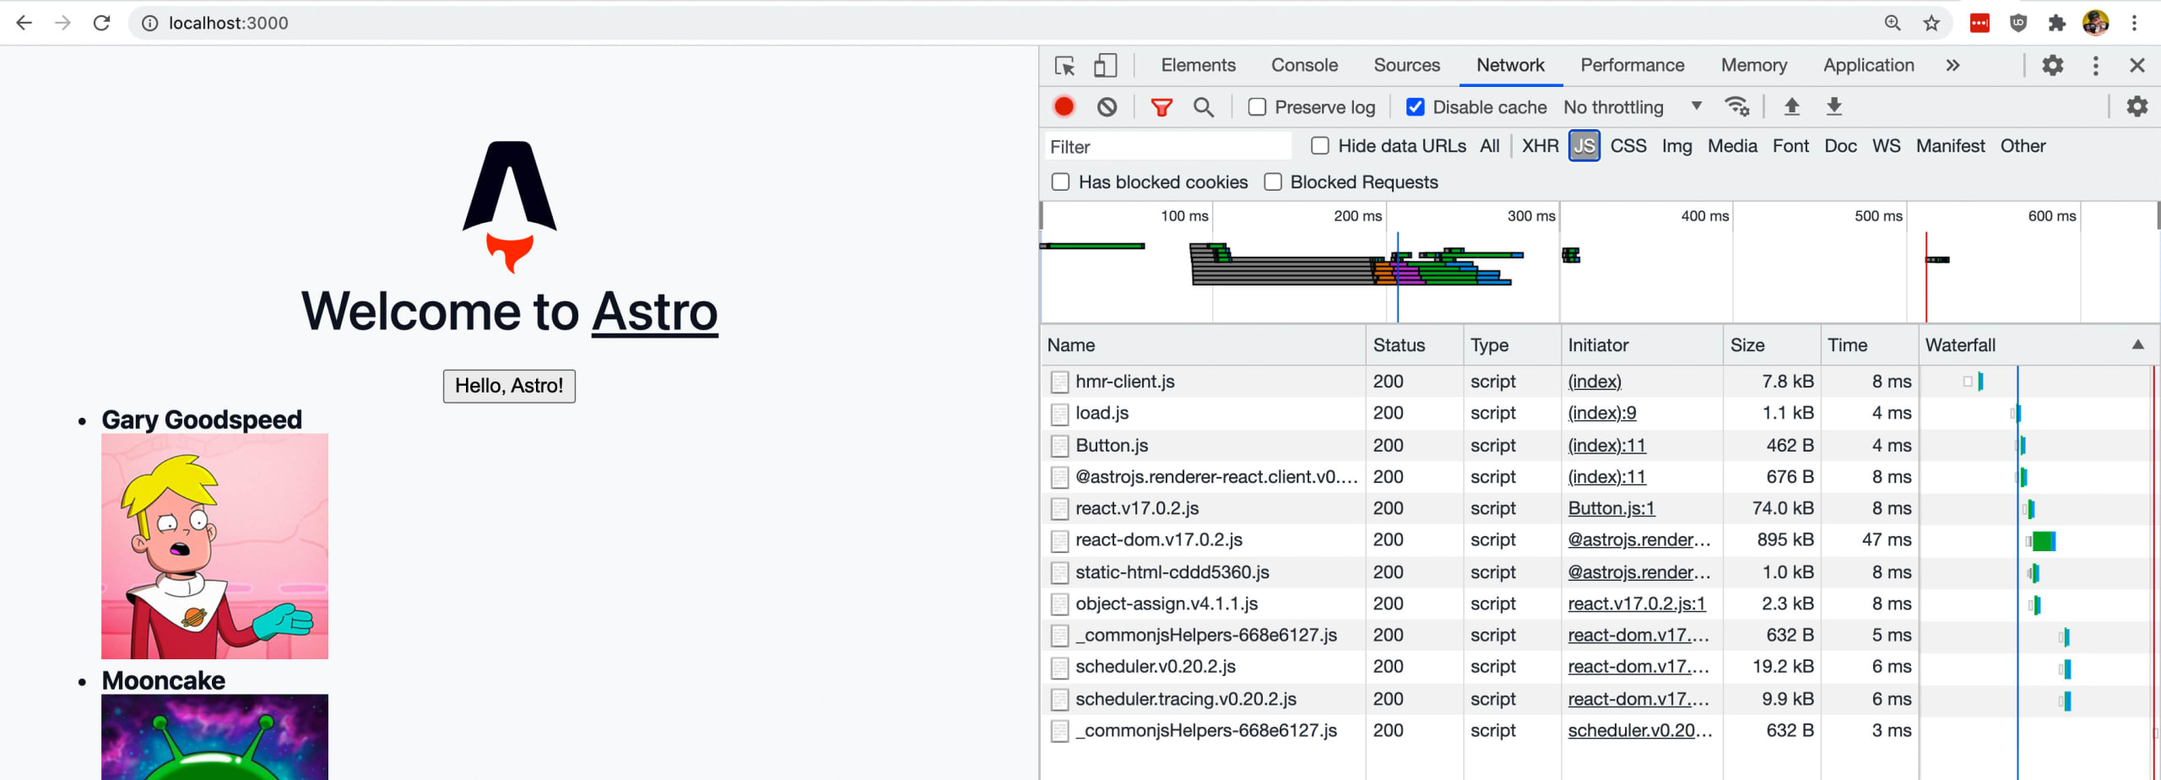Show more DevTools tabs chevron
The image size is (2161, 780).
1952,65
